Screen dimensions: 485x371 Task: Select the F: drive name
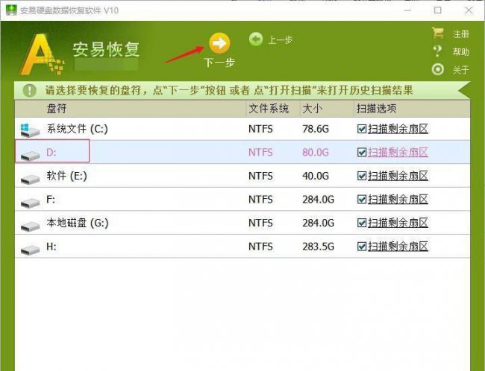click(51, 199)
